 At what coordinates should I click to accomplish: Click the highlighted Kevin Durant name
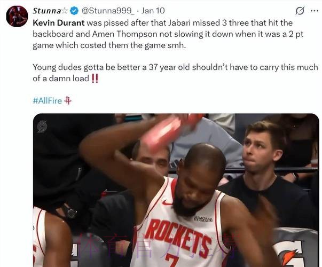click(x=59, y=22)
